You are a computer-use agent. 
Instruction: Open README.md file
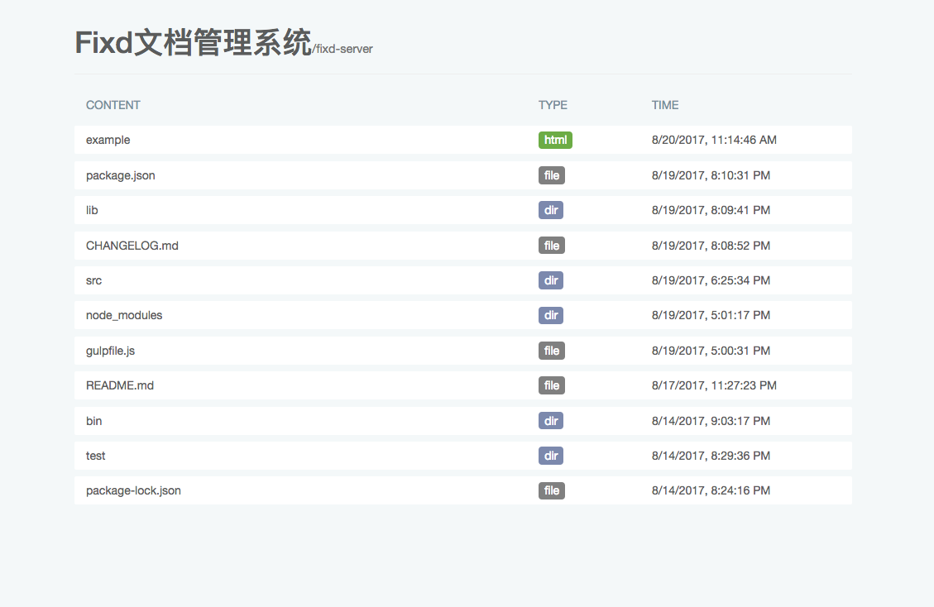click(120, 385)
